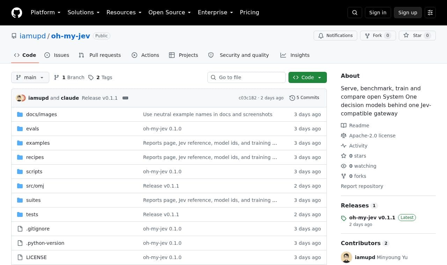Open commit hash c03c182
Viewport: 447px width, 265px height.
tap(248, 98)
